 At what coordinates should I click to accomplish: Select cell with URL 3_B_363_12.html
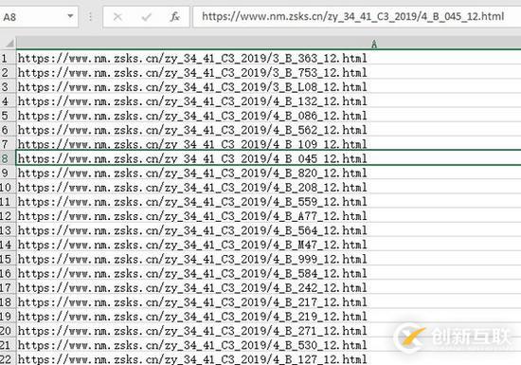click(268, 58)
